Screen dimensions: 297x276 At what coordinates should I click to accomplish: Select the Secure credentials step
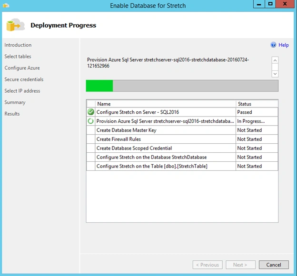click(24, 79)
